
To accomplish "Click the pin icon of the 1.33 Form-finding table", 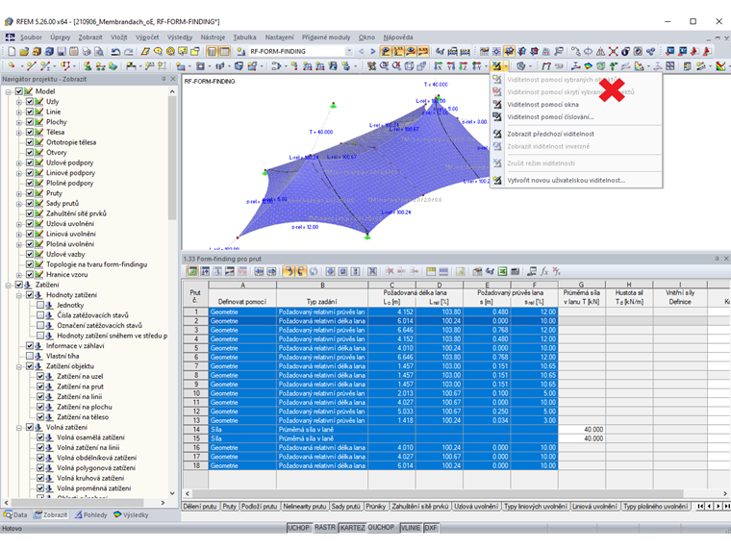I will click(x=717, y=259).
